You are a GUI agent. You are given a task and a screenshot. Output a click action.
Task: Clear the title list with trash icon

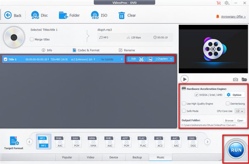pos(122,15)
